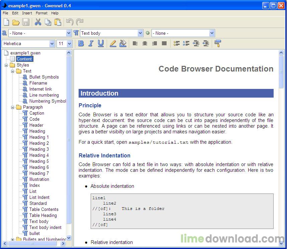This screenshot has width=287, height=249.
Task: Open the Format menu
Action: tap(41, 13)
